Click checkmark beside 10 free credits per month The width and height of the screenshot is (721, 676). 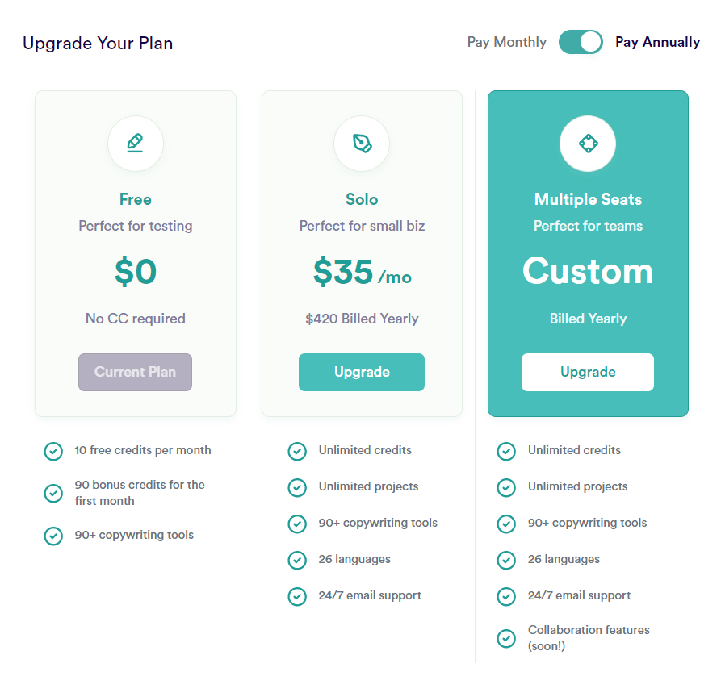(x=53, y=451)
